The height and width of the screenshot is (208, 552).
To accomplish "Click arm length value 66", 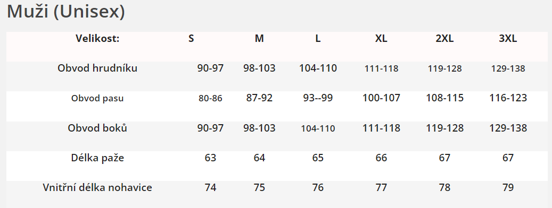I will pos(381,158).
